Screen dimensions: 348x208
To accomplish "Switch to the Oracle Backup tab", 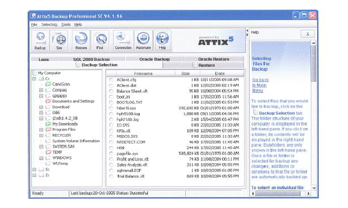I will pos(154,59).
